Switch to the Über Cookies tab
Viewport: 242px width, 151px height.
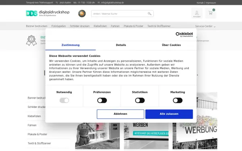(171, 45)
